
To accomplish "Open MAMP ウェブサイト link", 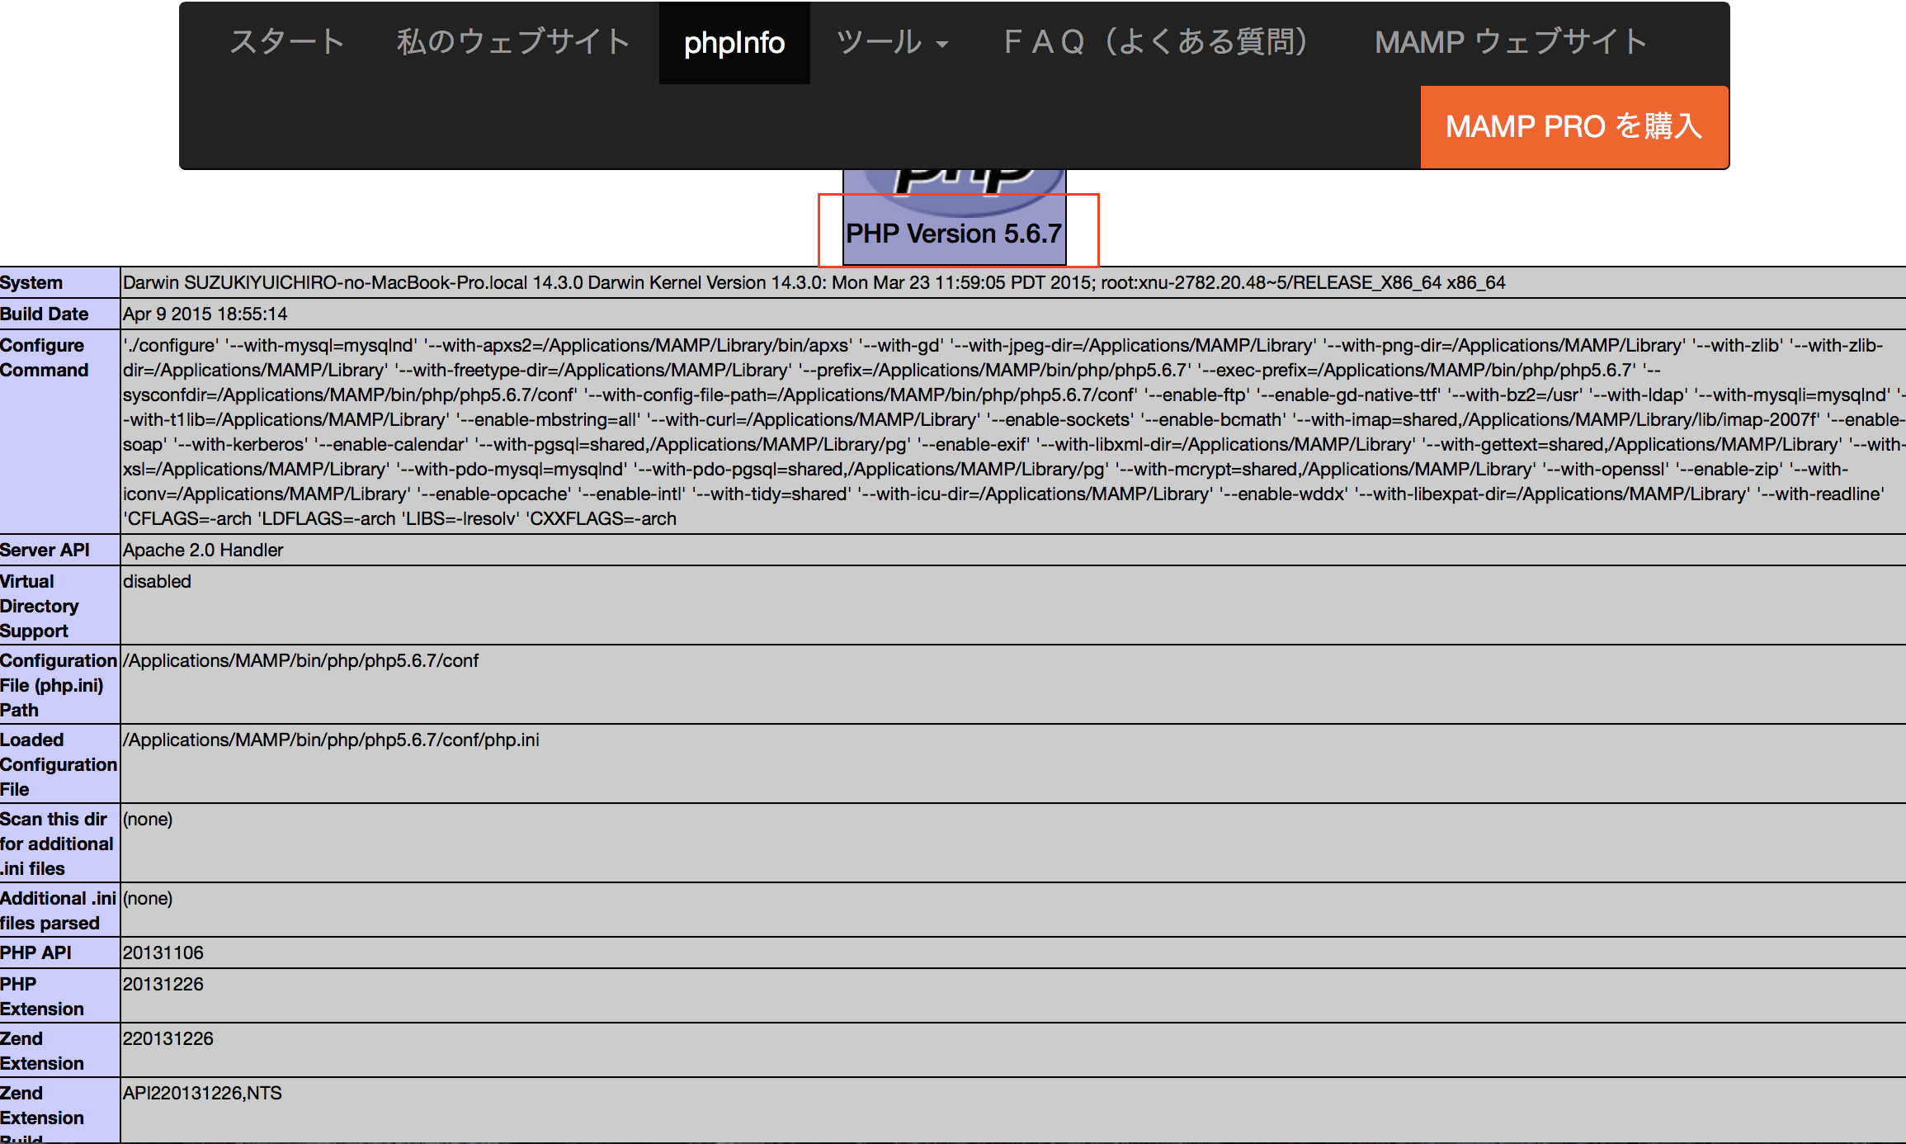I will click(x=1511, y=42).
